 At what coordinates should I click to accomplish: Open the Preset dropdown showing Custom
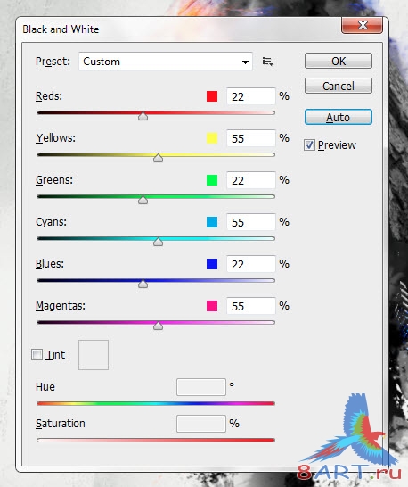point(166,62)
